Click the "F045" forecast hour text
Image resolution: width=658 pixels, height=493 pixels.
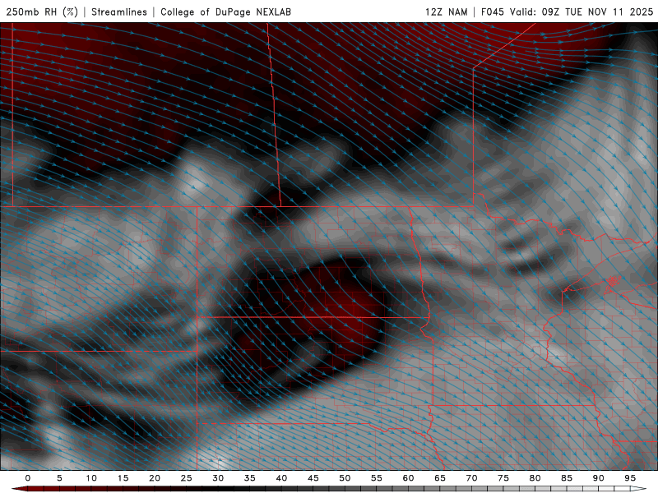pyautogui.click(x=492, y=12)
